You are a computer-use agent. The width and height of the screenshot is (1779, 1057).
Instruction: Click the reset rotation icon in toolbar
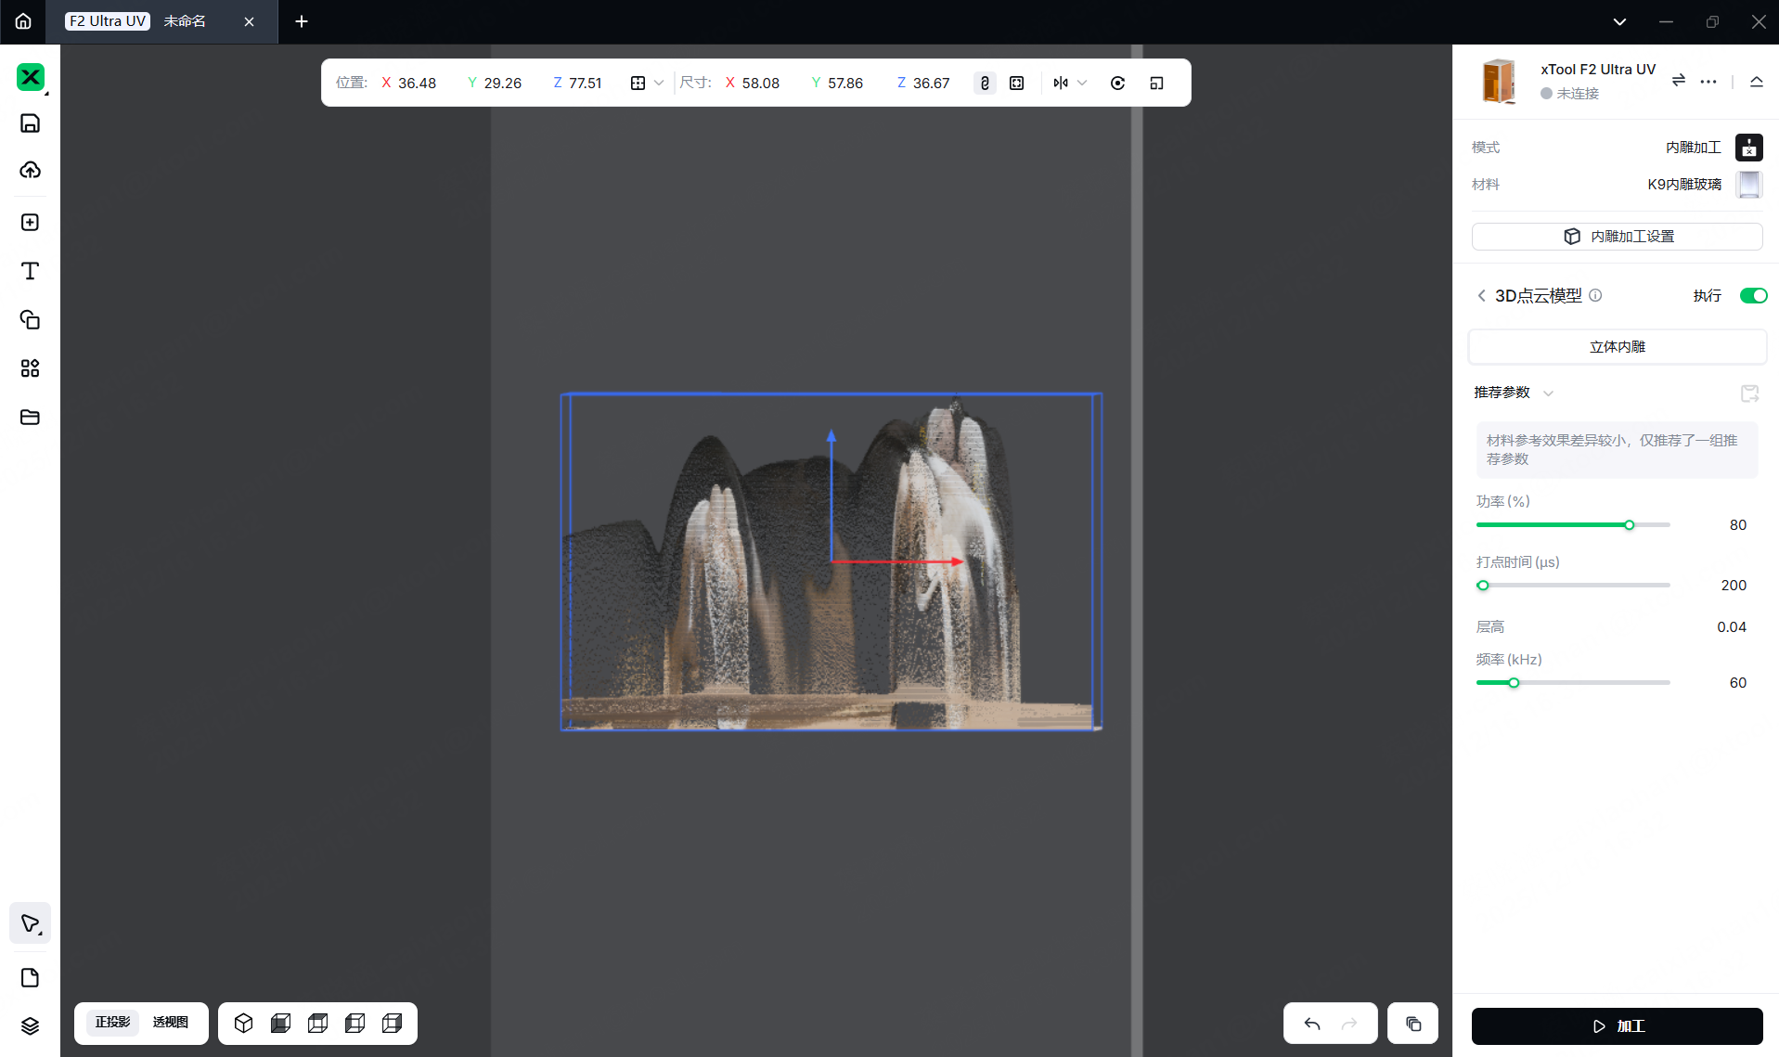tap(1117, 83)
